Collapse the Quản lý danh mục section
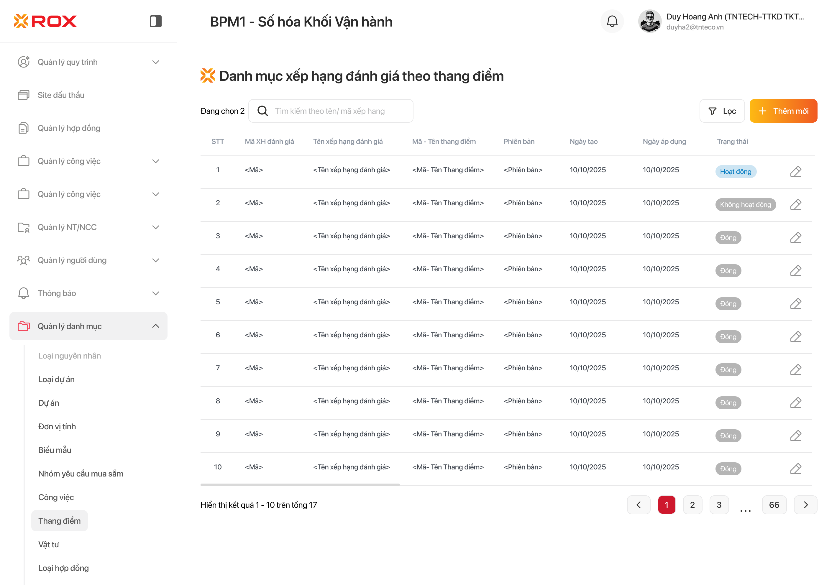Image resolution: width=837 pixels, height=585 pixels. coord(156,326)
